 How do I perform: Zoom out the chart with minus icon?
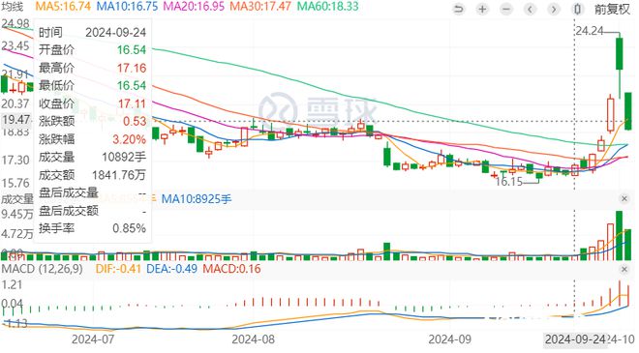506,9
